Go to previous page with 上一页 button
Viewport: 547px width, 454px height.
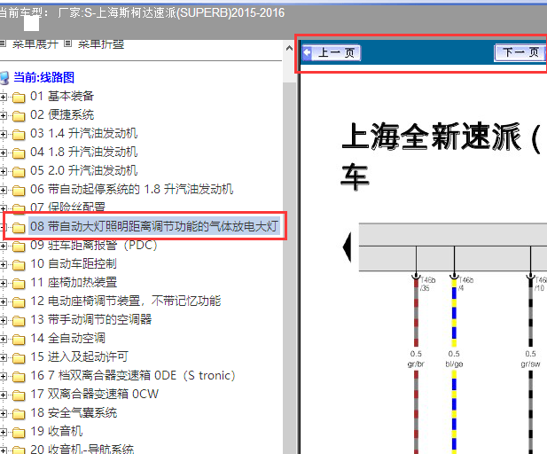pyautogui.click(x=331, y=53)
